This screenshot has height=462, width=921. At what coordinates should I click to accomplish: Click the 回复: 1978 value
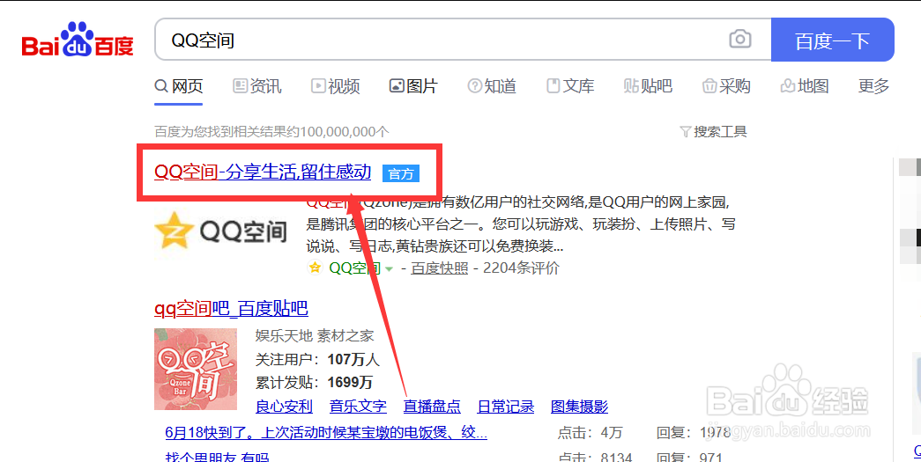click(x=694, y=433)
